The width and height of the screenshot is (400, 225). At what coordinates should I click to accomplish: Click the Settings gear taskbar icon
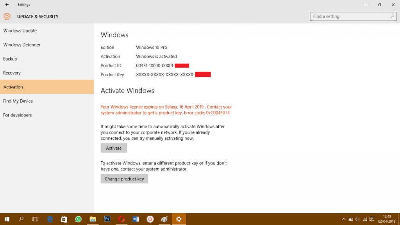[x=179, y=219]
